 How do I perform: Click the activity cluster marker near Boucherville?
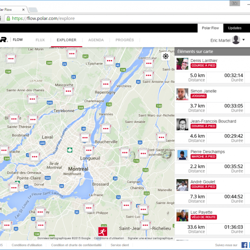click(106, 129)
